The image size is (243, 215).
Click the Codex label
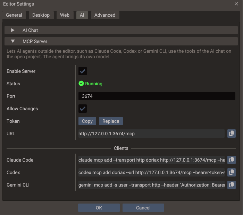point(13,172)
